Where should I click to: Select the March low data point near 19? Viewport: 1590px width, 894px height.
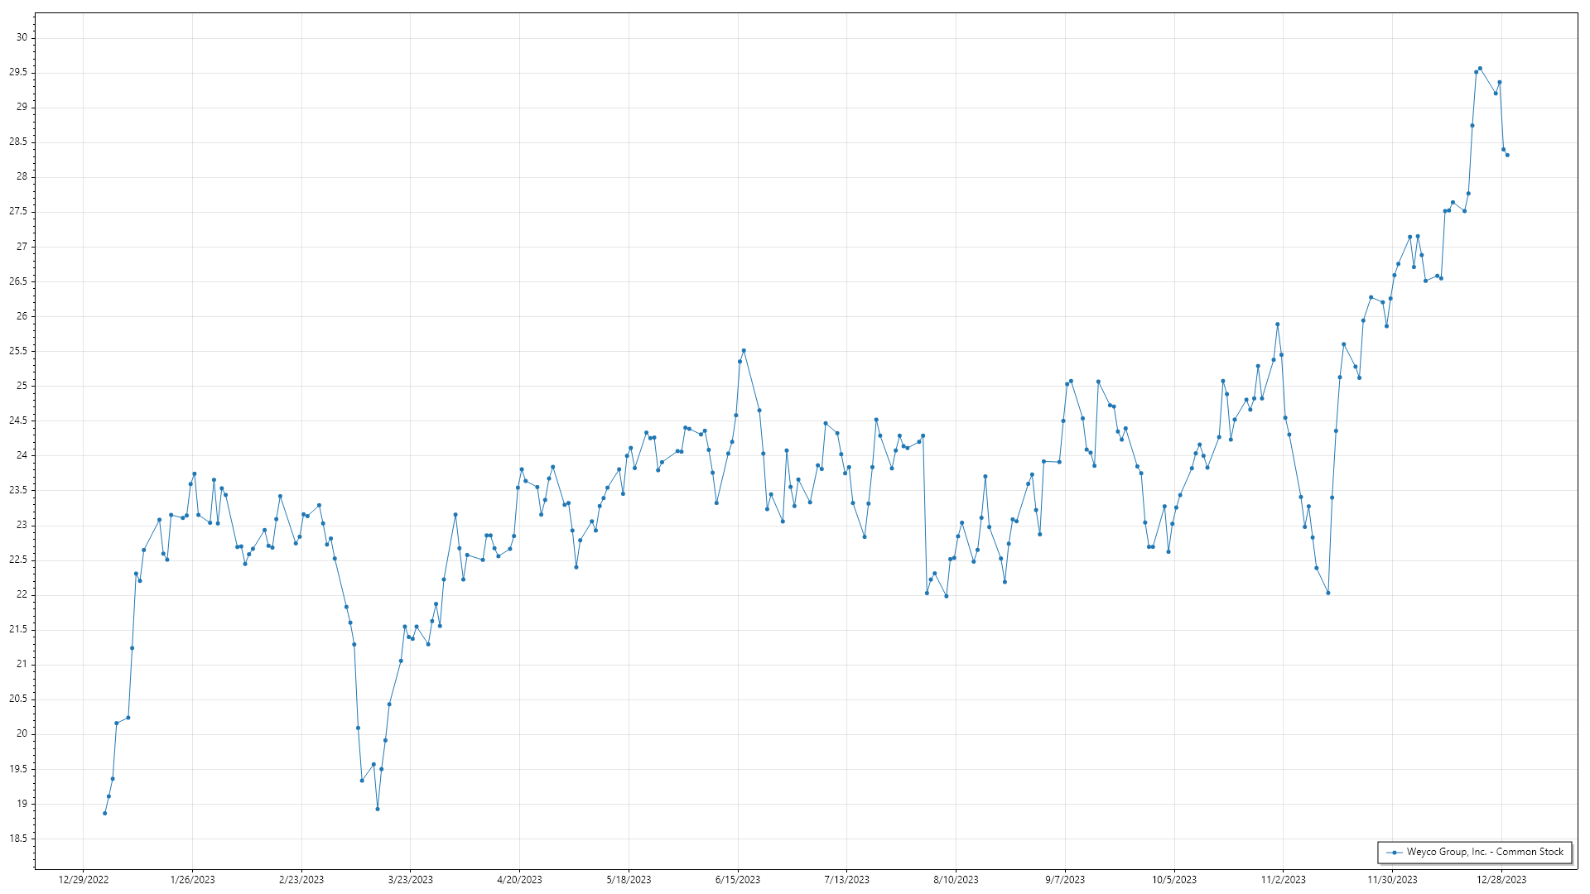point(378,809)
